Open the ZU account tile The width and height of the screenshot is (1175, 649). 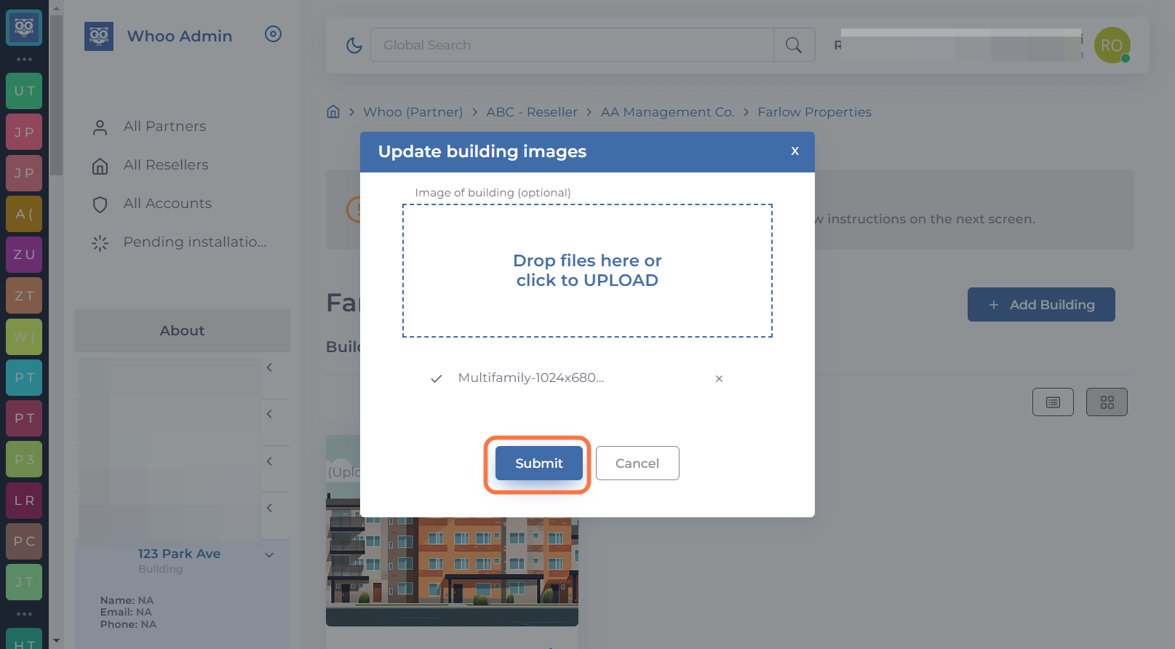(x=24, y=255)
